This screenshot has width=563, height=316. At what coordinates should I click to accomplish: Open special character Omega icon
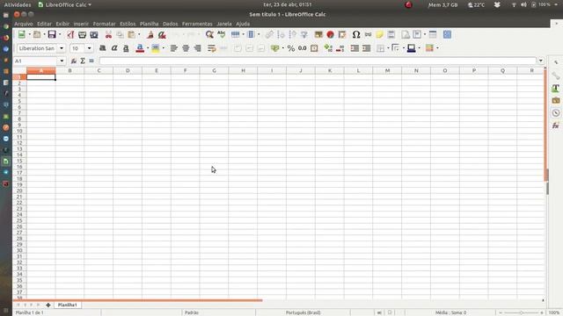(x=355, y=34)
